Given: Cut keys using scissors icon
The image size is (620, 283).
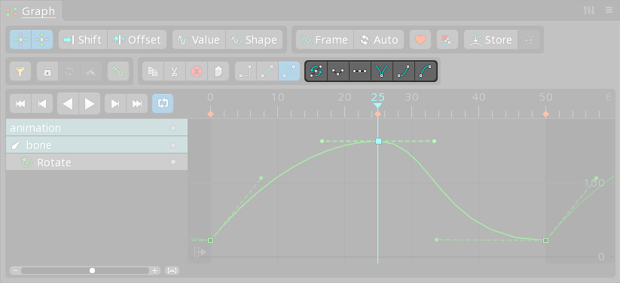Looking at the screenshot, I should tap(174, 72).
